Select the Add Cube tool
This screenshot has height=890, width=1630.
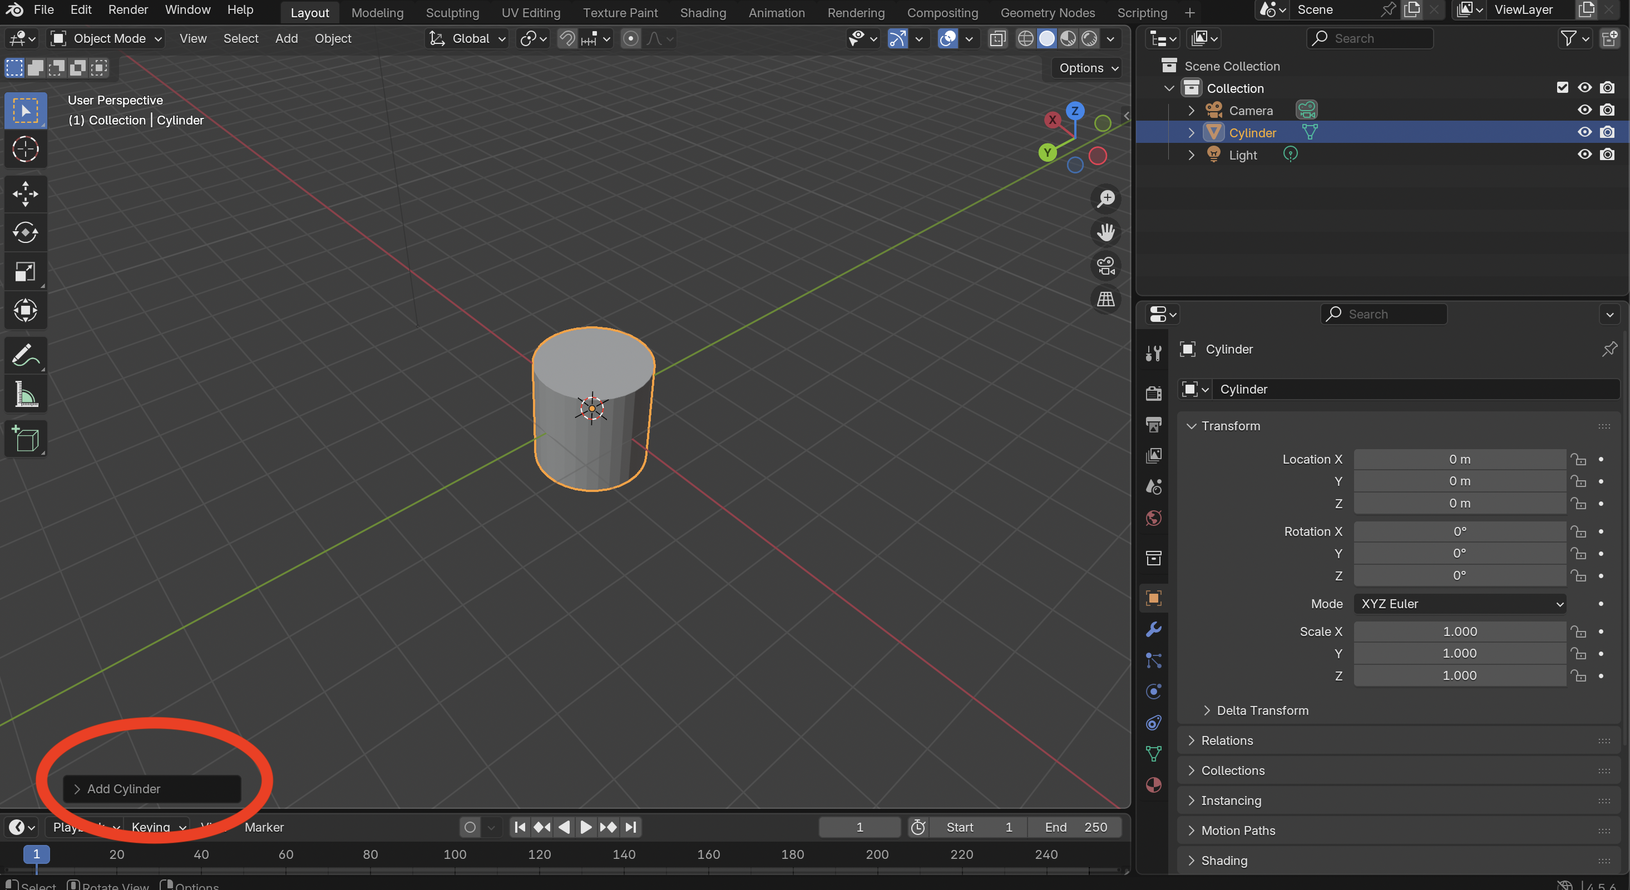point(25,438)
